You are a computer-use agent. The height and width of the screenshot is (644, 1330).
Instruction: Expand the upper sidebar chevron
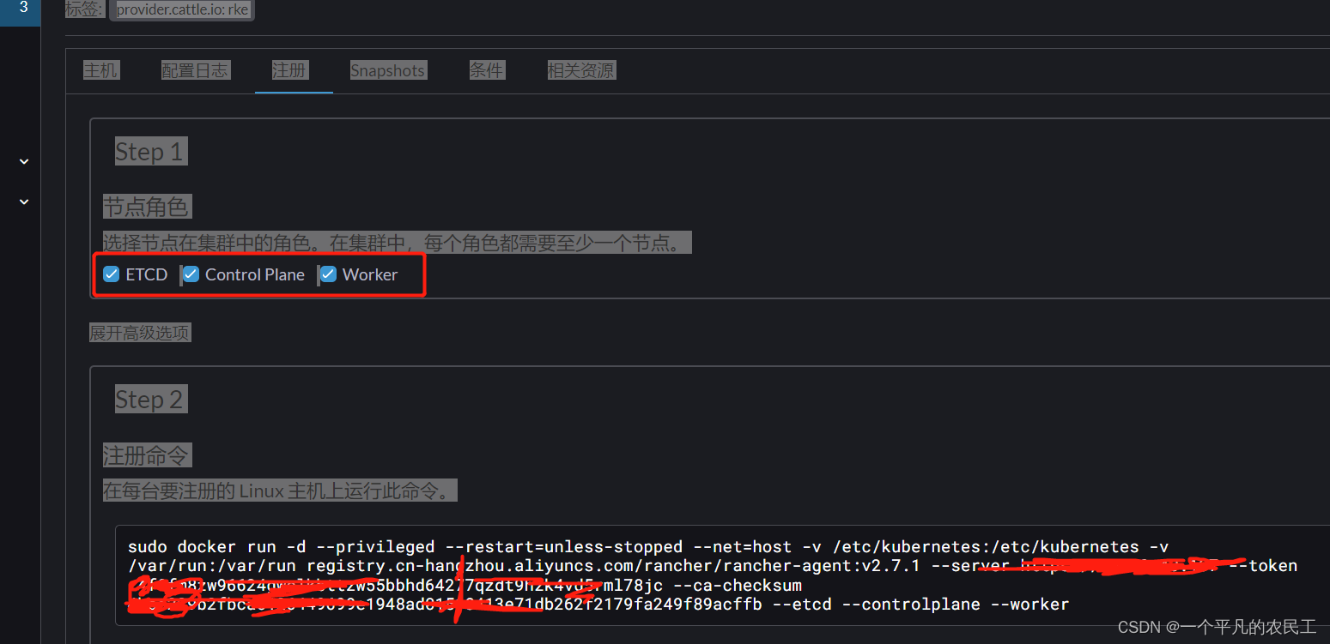point(24,161)
